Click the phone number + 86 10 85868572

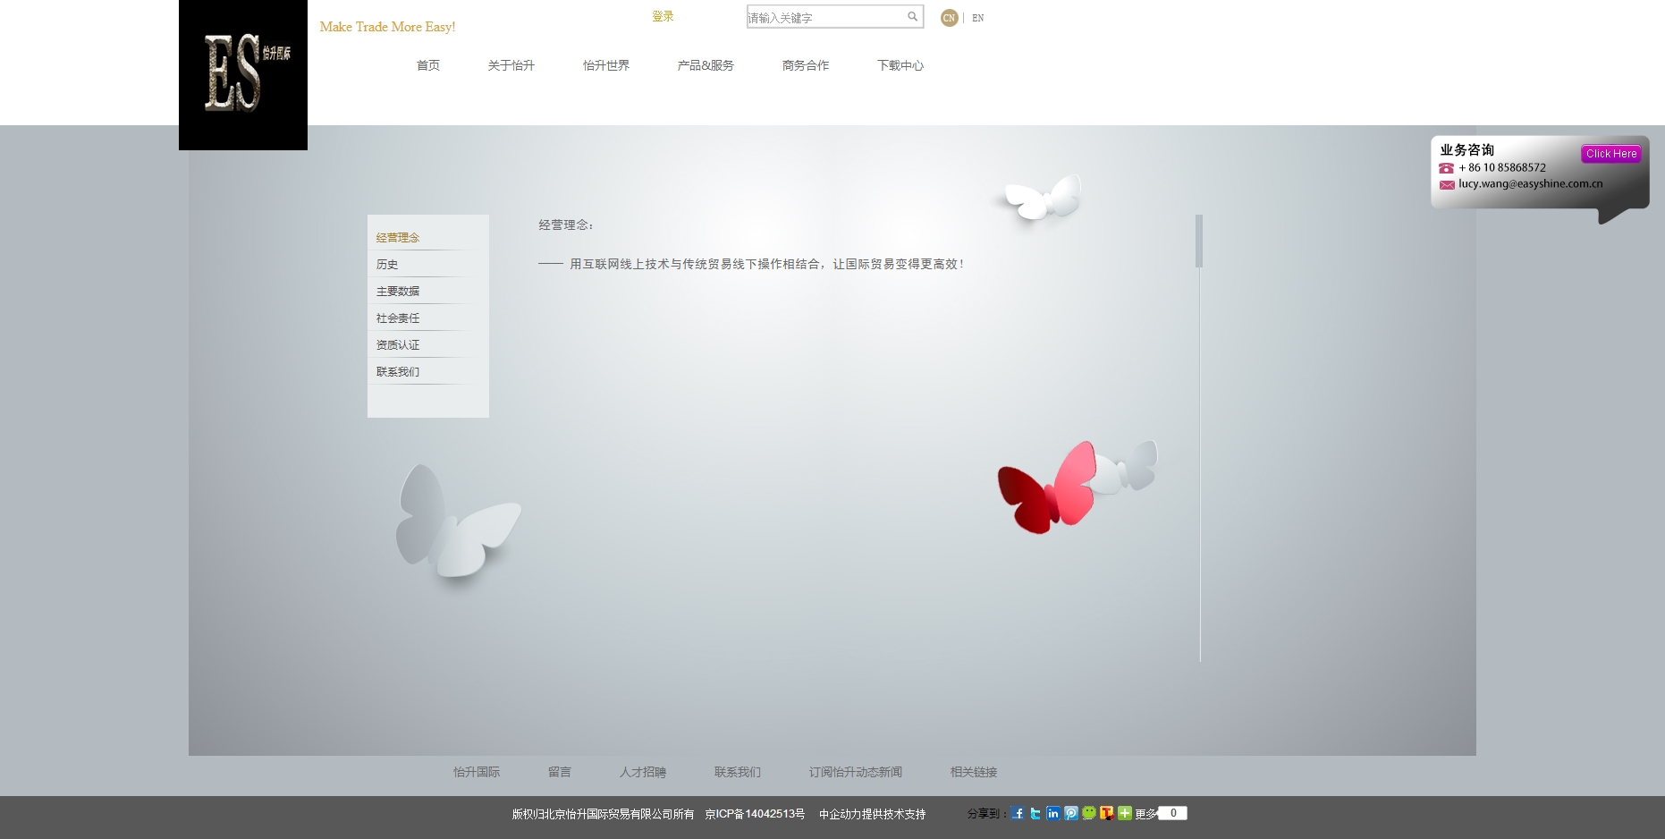(x=1502, y=167)
